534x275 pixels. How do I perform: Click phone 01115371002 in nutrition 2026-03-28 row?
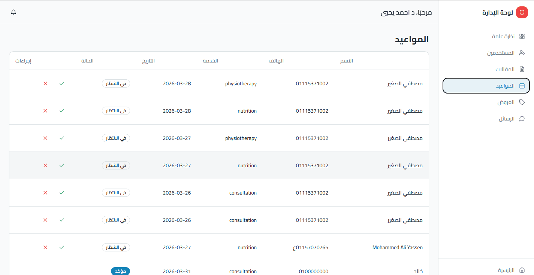click(312, 111)
